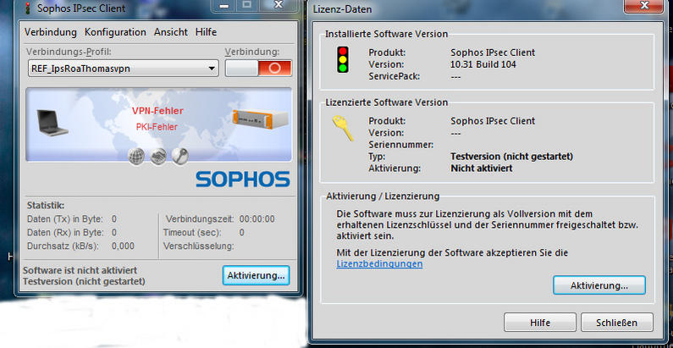
Task: Click the traffic light icon in Lizenz-Daten
Action: coord(343,59)
